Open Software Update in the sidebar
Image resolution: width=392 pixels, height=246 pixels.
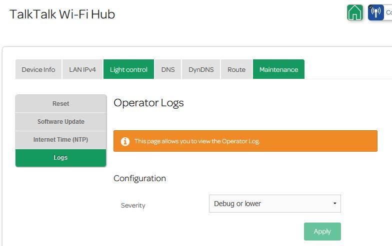pos(61,122)
